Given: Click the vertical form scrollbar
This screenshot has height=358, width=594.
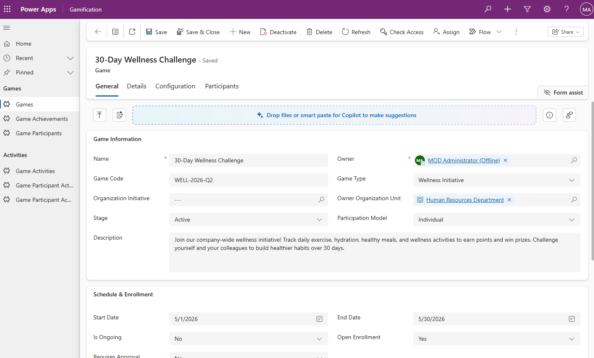Looking at the screenshot, I should (592, 181).
